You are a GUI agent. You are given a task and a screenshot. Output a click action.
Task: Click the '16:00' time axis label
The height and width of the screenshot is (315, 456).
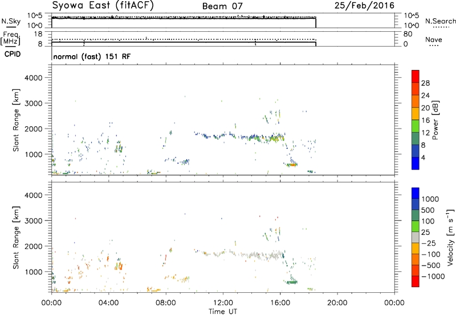(x=280, y=303)
